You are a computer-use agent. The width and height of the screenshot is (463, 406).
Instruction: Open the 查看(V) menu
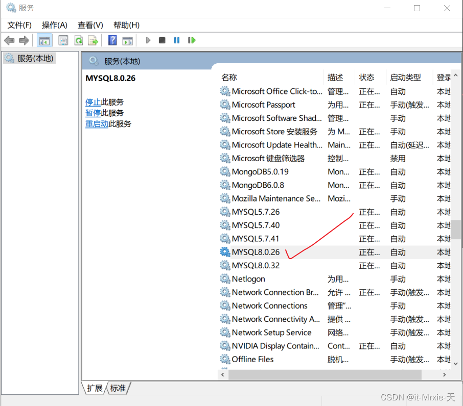90,25
